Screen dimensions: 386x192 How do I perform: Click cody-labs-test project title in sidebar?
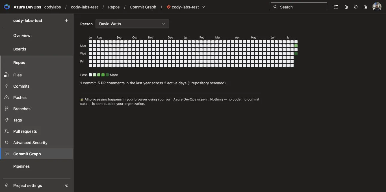[x=28, y=21]
